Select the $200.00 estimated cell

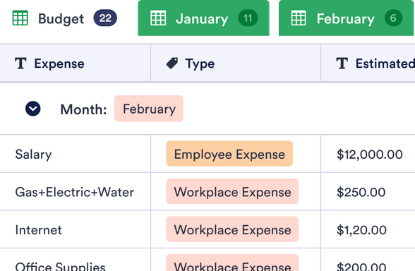tap(368, 260)
